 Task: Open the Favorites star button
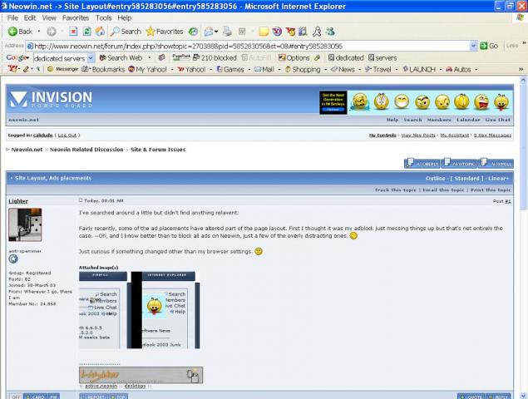(165, 32)
